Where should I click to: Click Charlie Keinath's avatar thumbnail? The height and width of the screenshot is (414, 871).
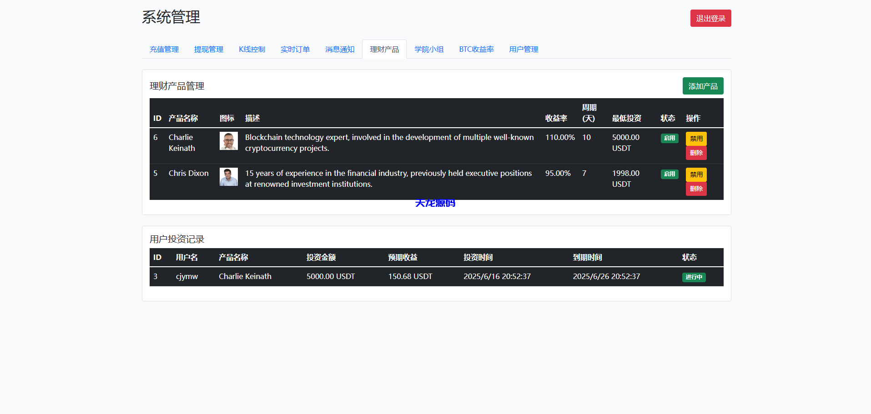(x=228, y=141)
